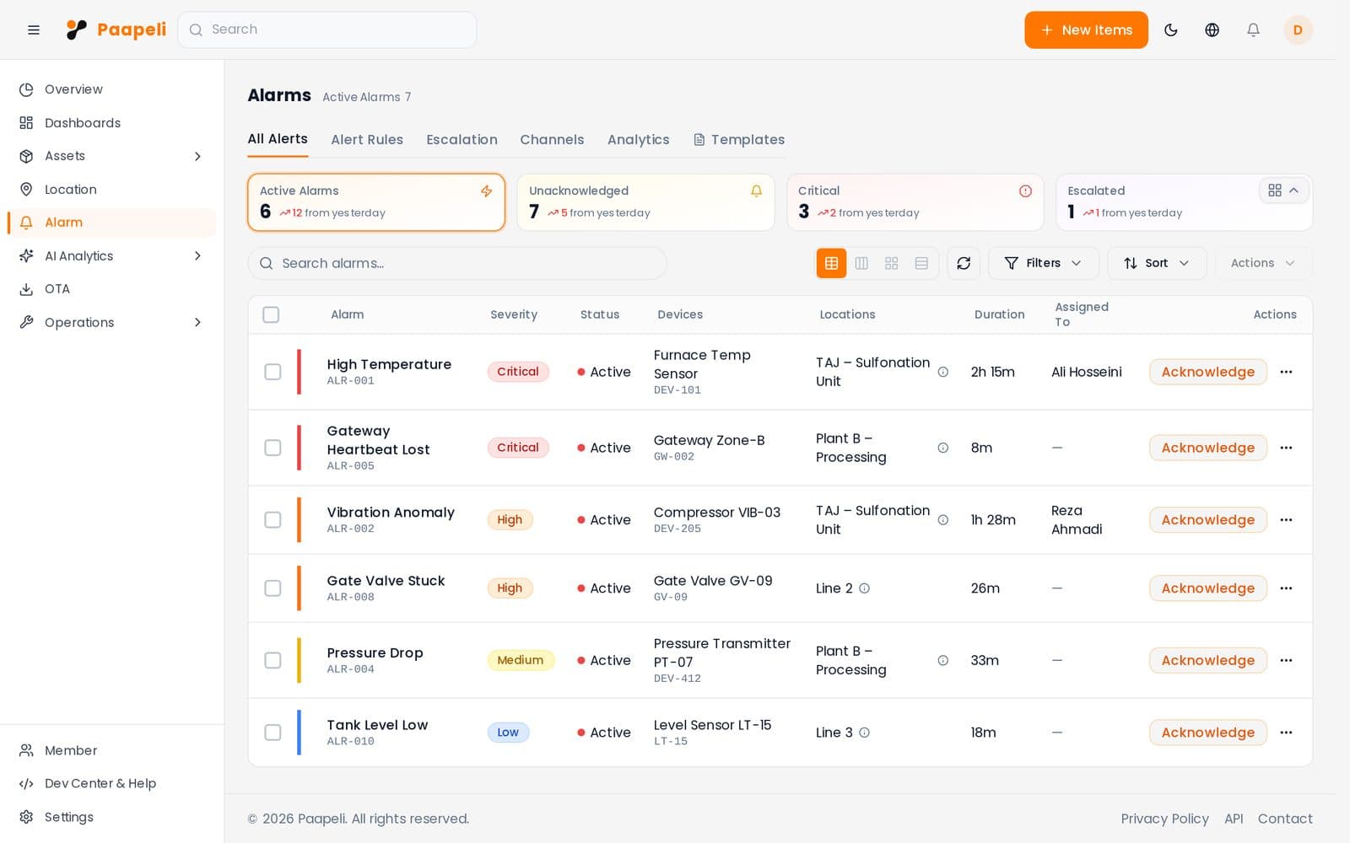Check the Vibration Anomaly checkbox
This screenshot has width=1350, height=843.
pyautogui.click(x=273, y=520)
